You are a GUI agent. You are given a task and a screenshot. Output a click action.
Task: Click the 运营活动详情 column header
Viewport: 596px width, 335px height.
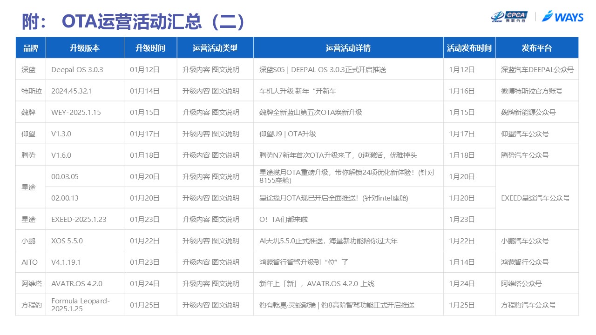348,48
